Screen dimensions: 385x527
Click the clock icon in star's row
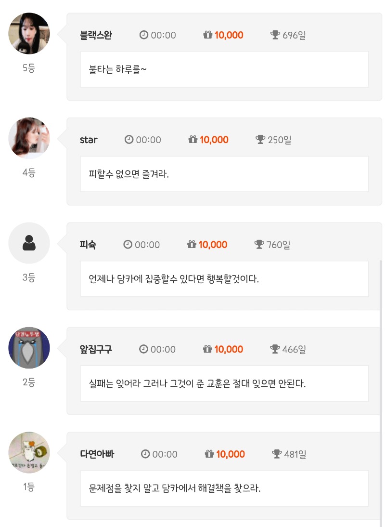(x=129, y=140)
